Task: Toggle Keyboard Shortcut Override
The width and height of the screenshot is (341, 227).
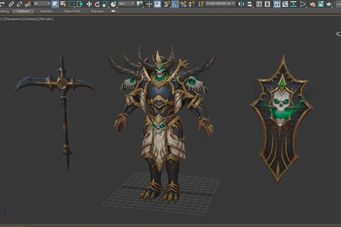Action: 157,4
